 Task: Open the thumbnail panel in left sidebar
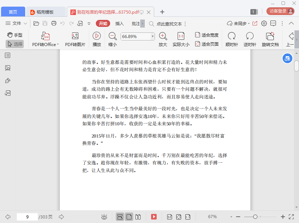8,68
